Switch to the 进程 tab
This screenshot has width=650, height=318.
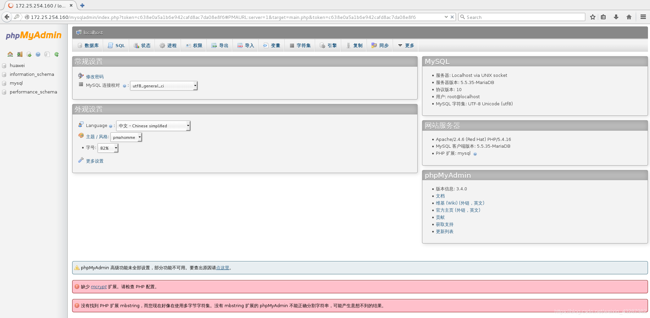(168, 45)
